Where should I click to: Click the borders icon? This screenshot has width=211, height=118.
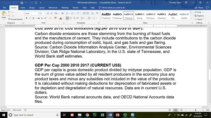point(94,18)
